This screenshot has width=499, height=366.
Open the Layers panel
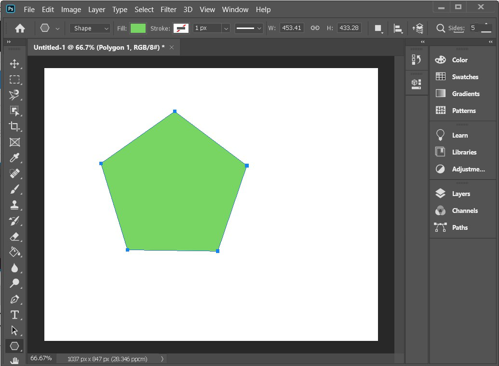click(460, 194)
